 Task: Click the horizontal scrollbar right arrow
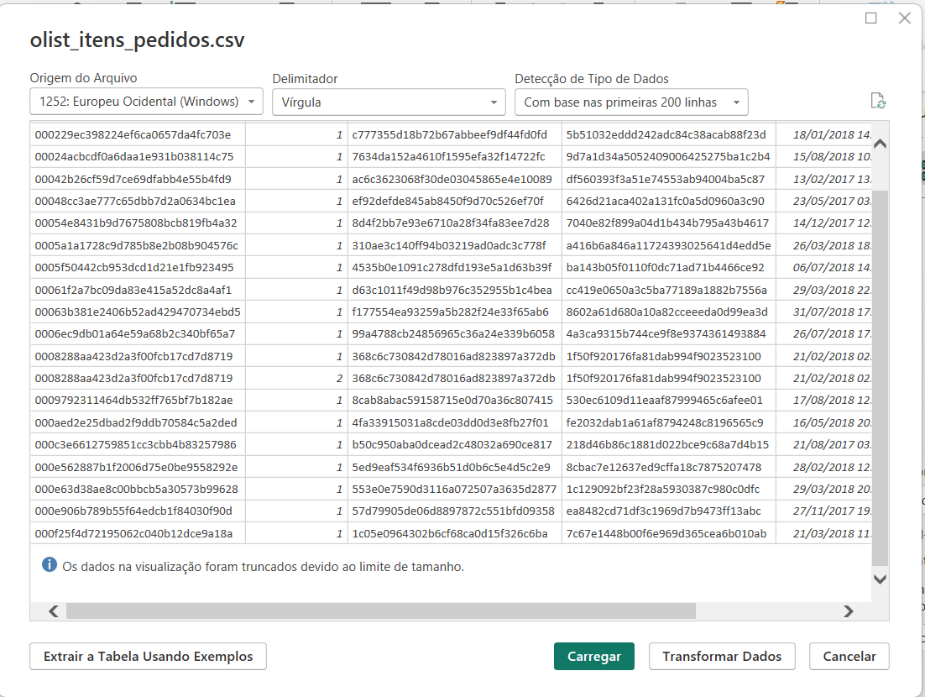point(849,611)
